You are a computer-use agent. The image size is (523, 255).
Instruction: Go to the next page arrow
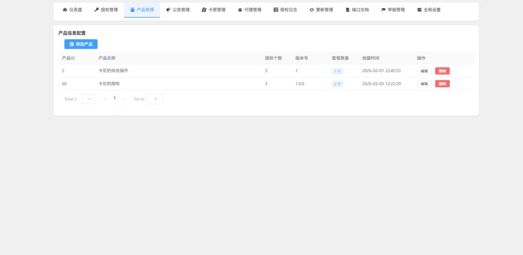click(x=124, y=99)
